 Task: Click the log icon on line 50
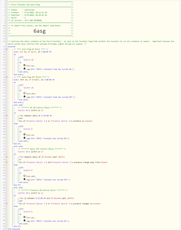24,138
